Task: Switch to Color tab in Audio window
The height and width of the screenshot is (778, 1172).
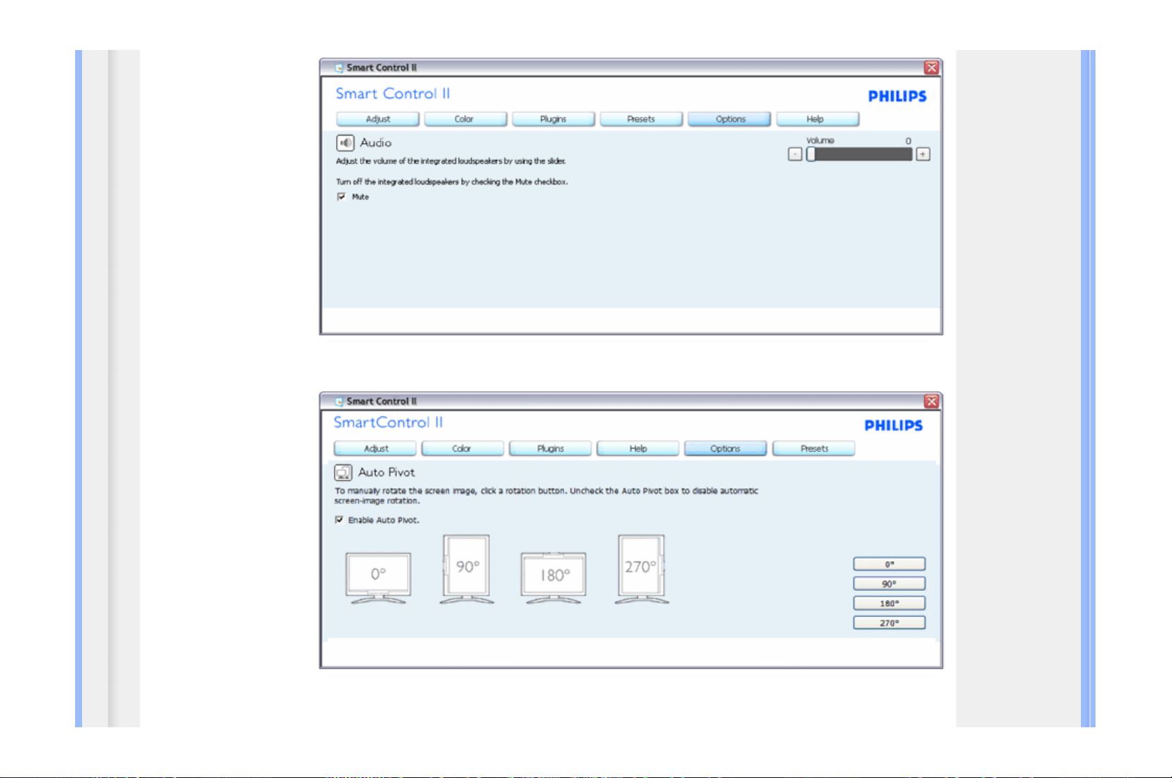Action: [x=465, y=120]
